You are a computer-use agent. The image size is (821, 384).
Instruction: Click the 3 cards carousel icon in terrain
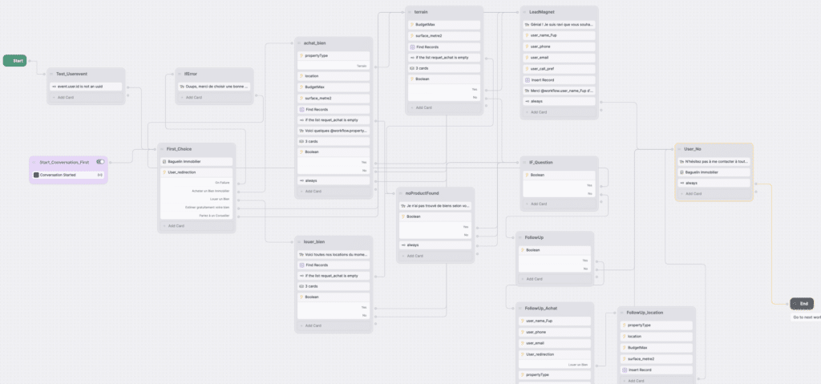(411, 68)
